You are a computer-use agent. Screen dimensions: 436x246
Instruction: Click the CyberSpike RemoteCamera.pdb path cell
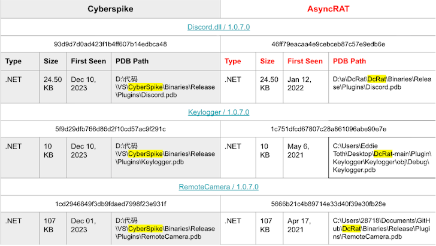coord(165,229)
